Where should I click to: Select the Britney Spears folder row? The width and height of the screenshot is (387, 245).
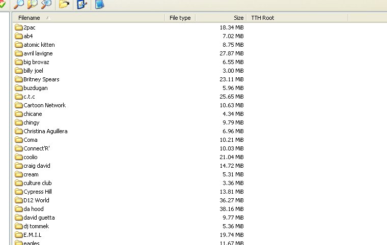click(x=41, y=79)
